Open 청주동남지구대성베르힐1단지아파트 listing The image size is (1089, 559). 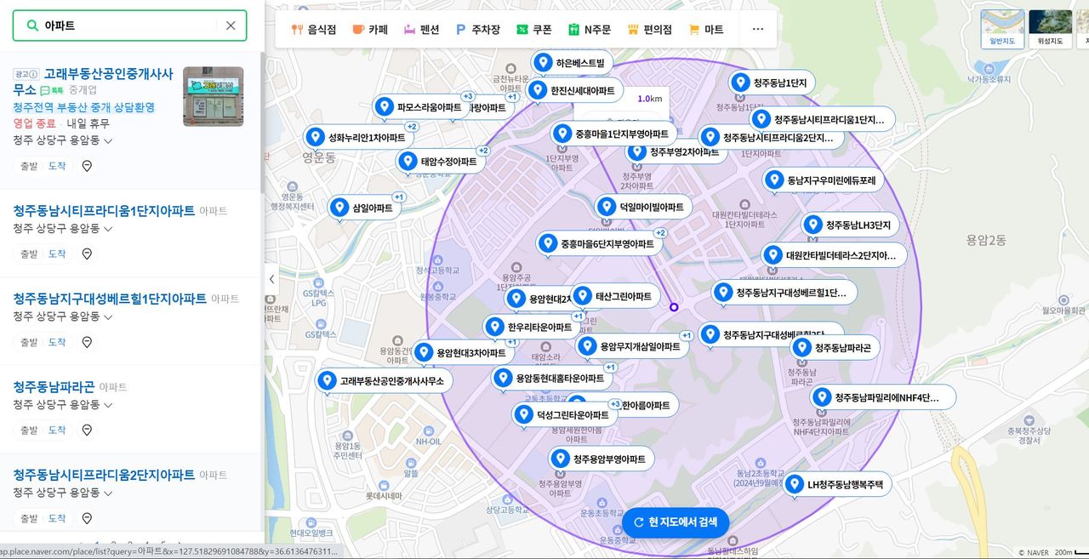pos(110,299)
